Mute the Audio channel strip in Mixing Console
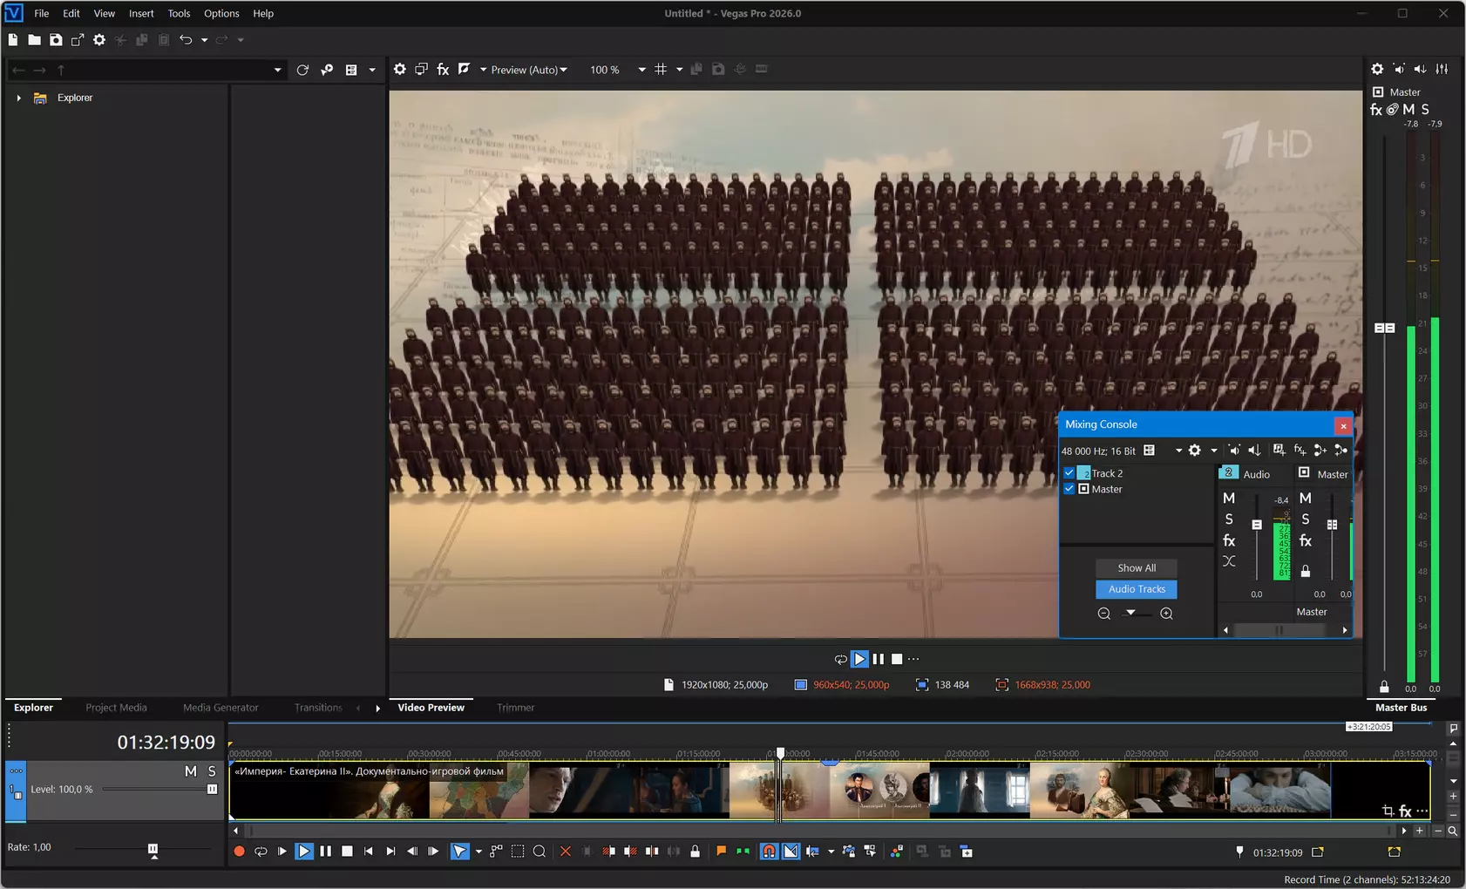 point(1229,499)
